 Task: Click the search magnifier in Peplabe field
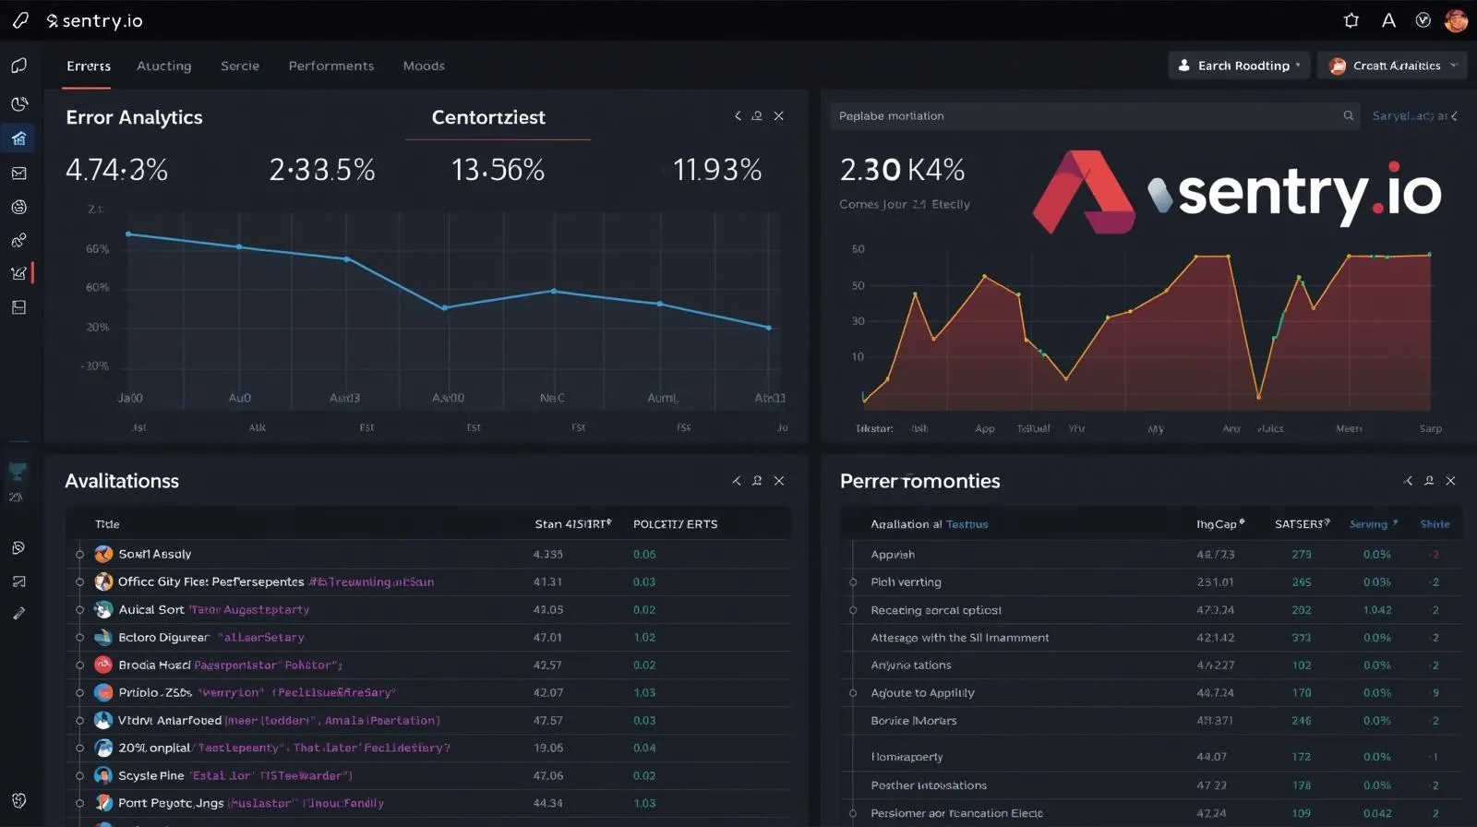point(1349,115)
